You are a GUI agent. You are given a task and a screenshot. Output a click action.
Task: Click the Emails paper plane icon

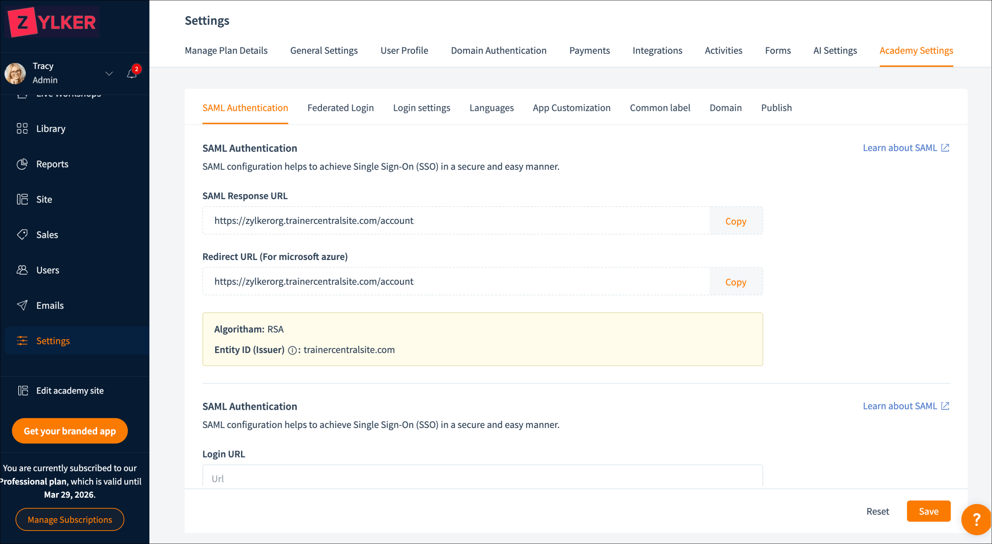[22, 305]
